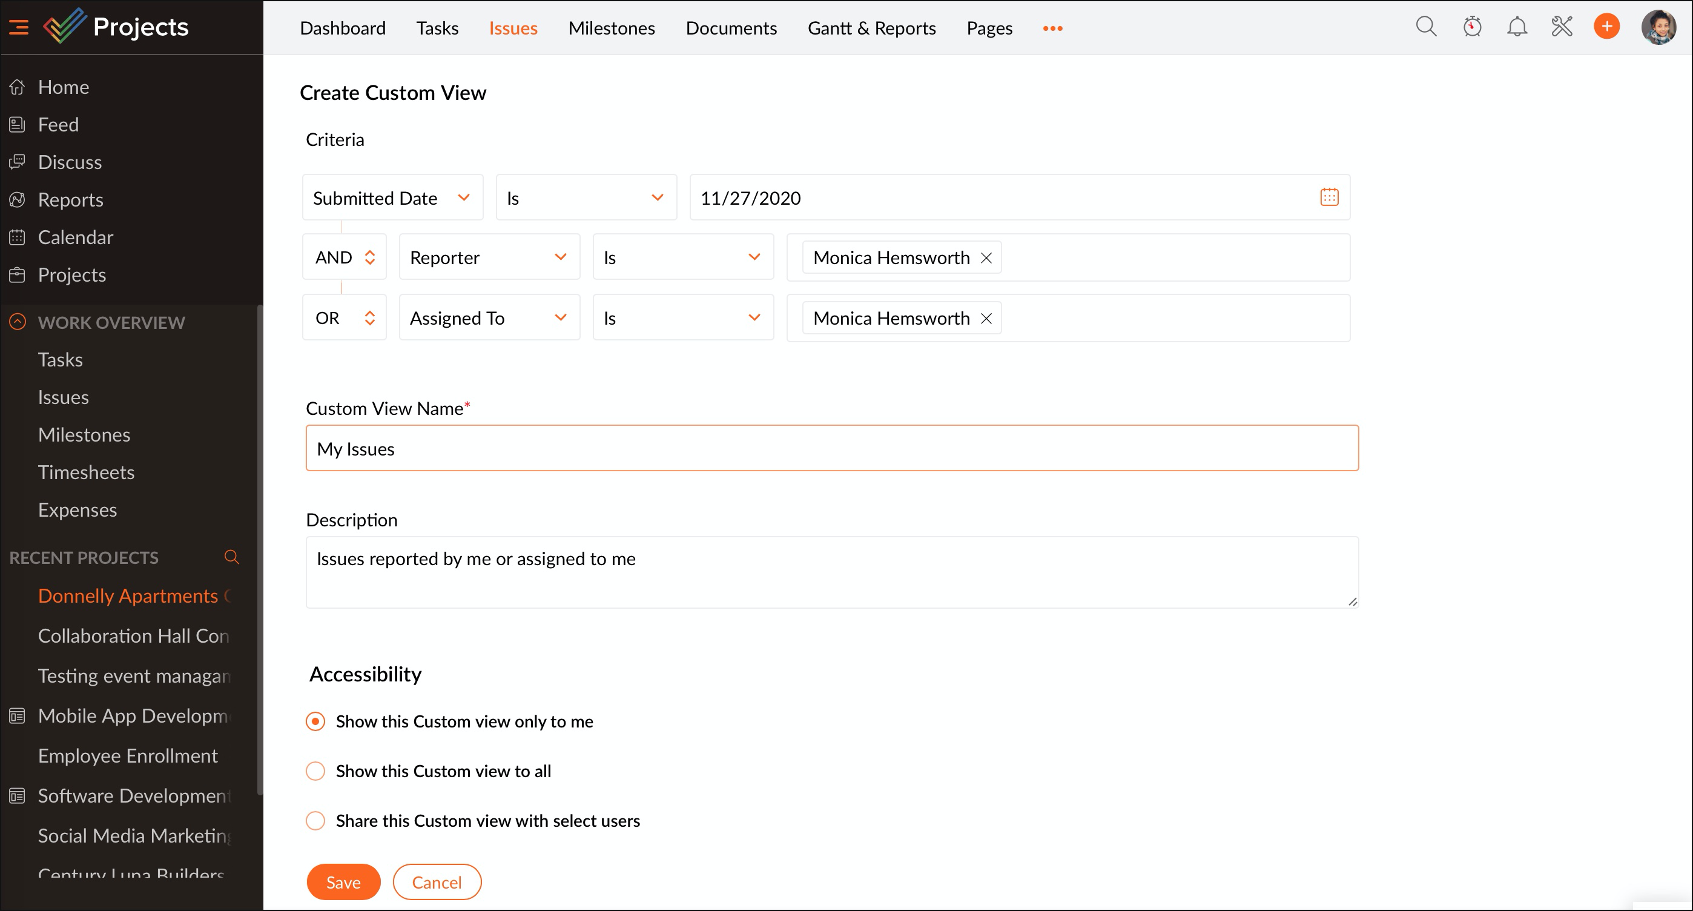Image resolution: width=1693 pixels, height=911 pixels.
Task: Expand the Assigned To field dropdown
Action: (489, 318)
